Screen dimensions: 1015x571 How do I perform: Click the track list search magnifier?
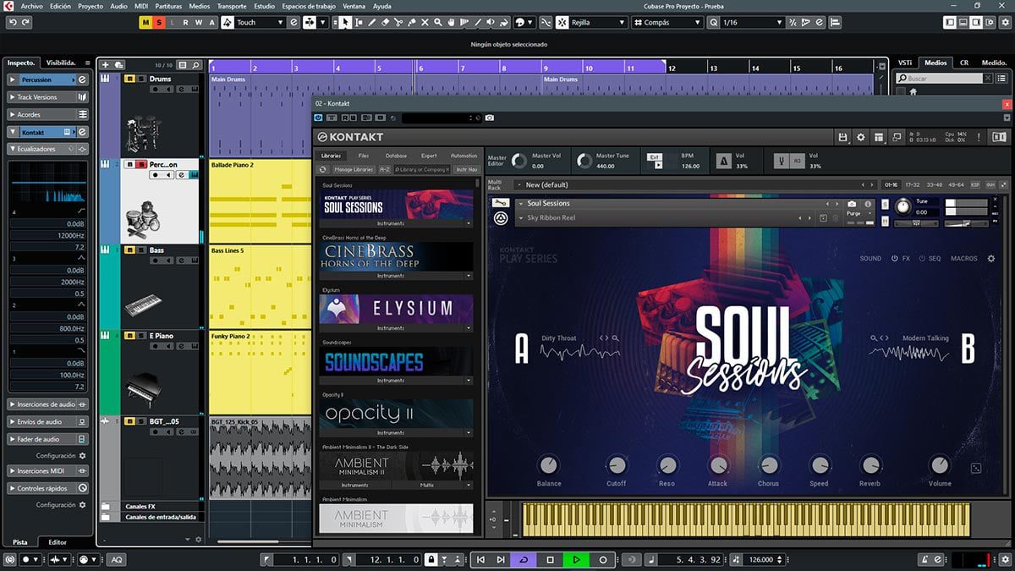click(195, 64)
